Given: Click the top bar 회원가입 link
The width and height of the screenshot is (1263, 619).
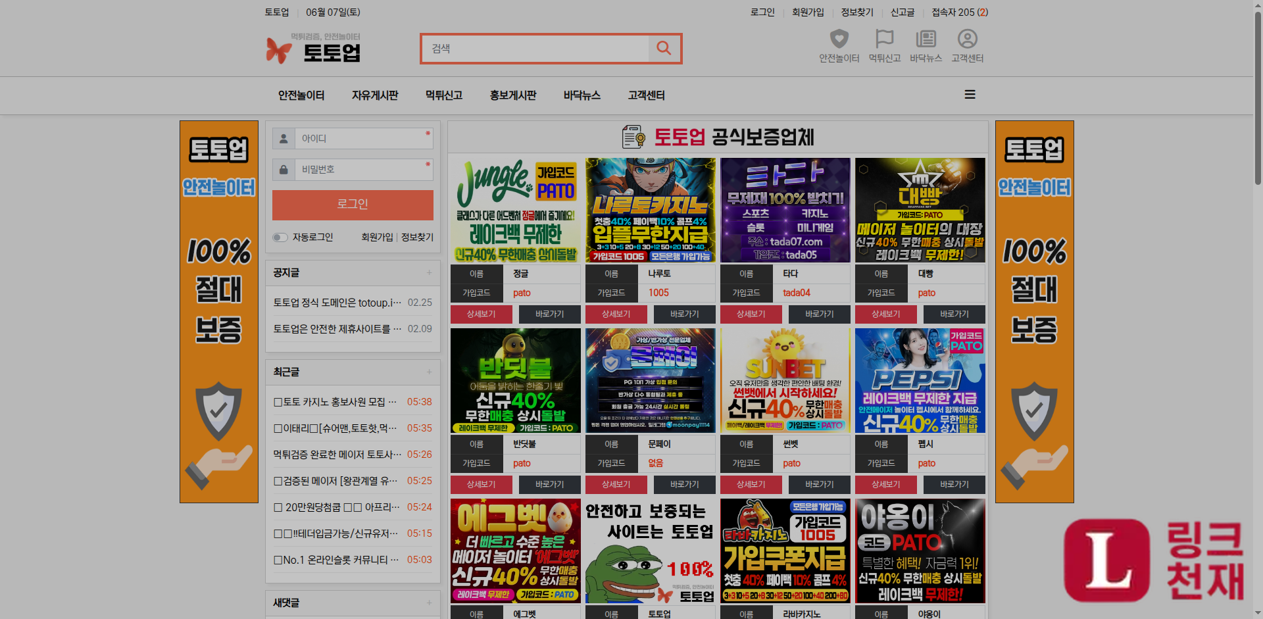Looking at the screenshot, I should [808, 12].
